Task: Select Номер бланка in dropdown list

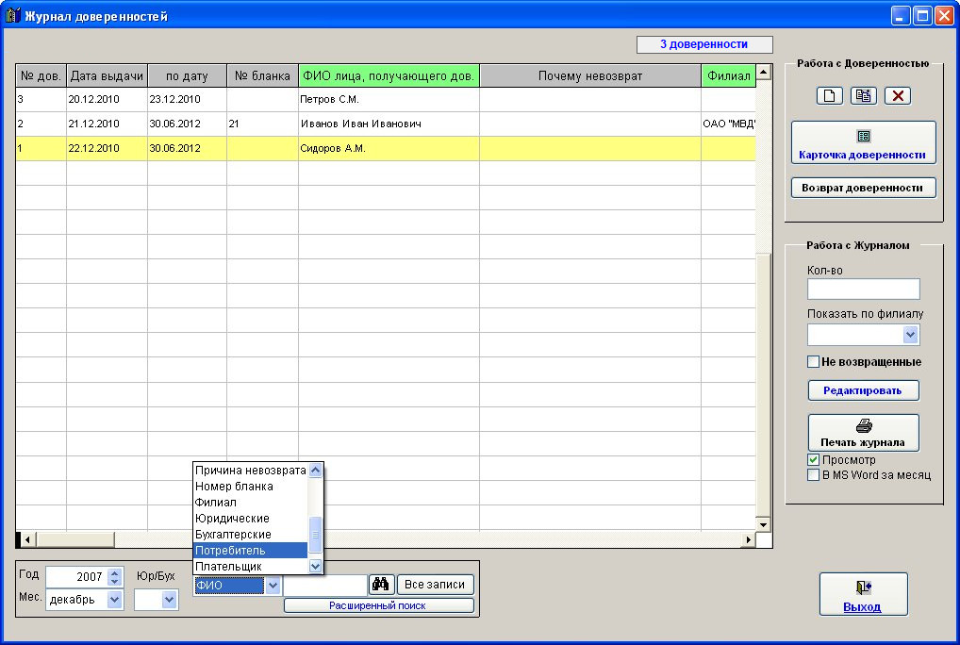Action: [x=251, y=487]
